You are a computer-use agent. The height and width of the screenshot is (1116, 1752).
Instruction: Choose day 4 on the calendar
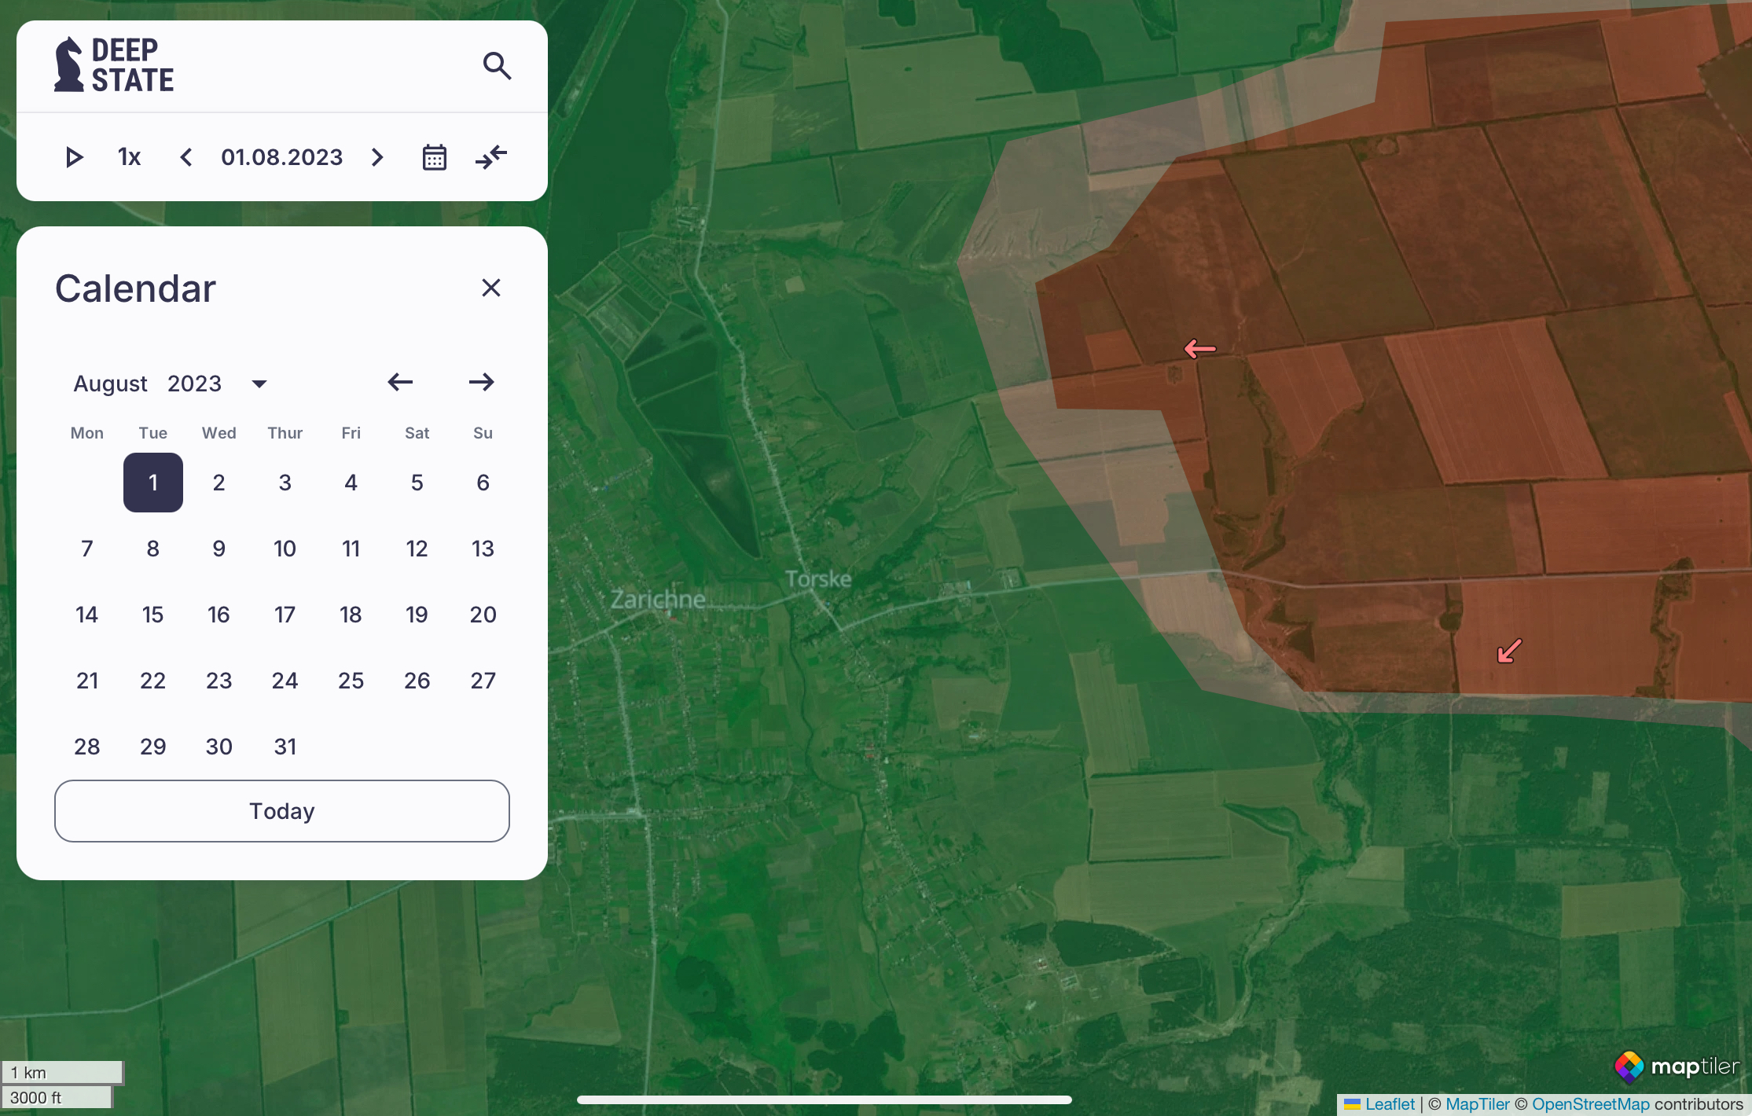click(351, 483)
